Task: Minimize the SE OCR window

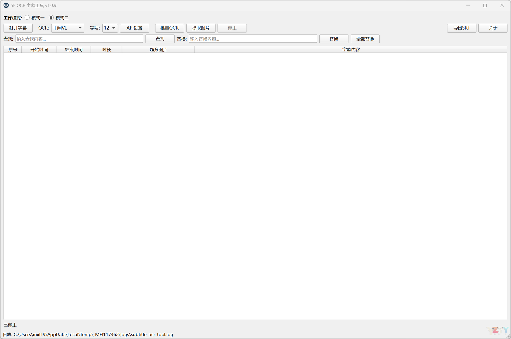Action: pos(468,5)
